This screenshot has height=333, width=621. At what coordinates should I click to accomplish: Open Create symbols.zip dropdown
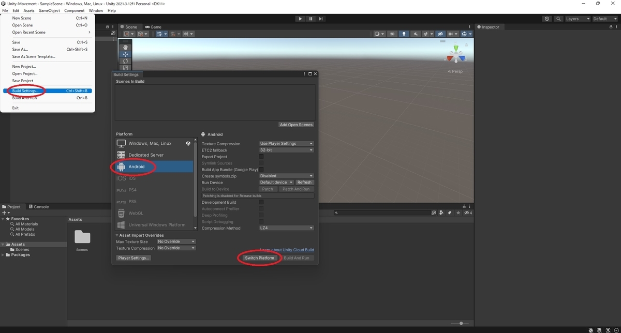coord(286,176)
